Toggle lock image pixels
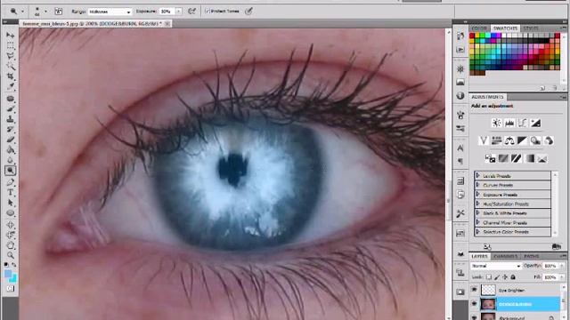 [x=497, y=277]
